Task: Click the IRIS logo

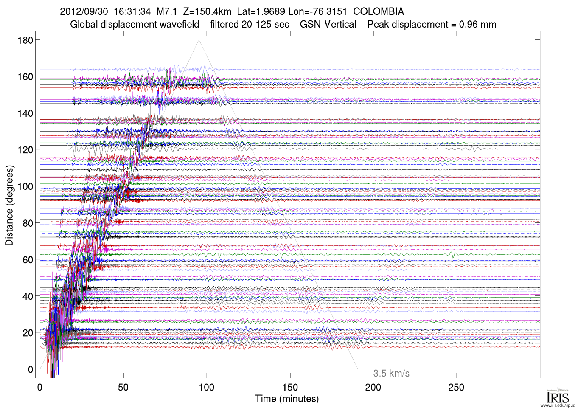Action: [x=557, y=396]
